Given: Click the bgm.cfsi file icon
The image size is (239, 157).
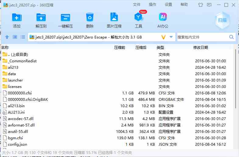Looking at the screenshot, I should 5,138.
